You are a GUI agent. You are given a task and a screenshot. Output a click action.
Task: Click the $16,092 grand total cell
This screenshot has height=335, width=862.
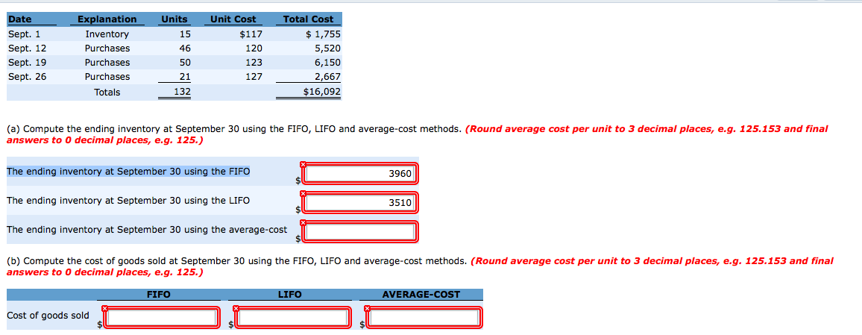point(322,93)
